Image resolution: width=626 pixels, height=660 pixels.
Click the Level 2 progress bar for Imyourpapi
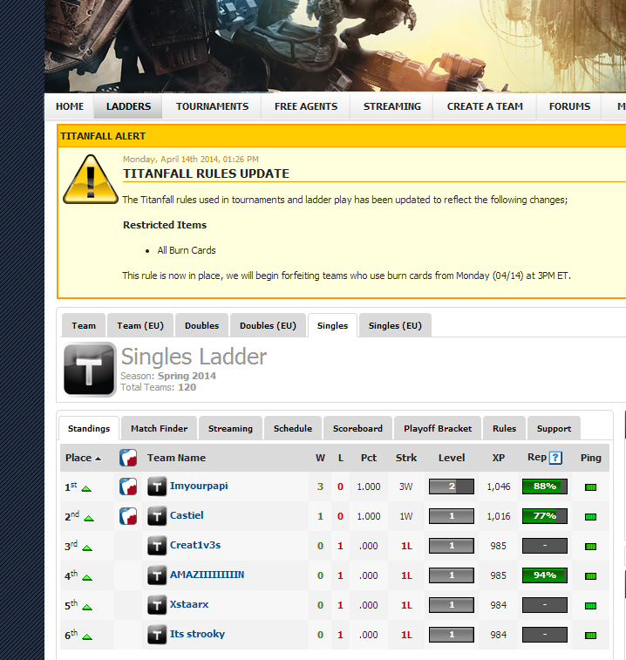point(452,486)
